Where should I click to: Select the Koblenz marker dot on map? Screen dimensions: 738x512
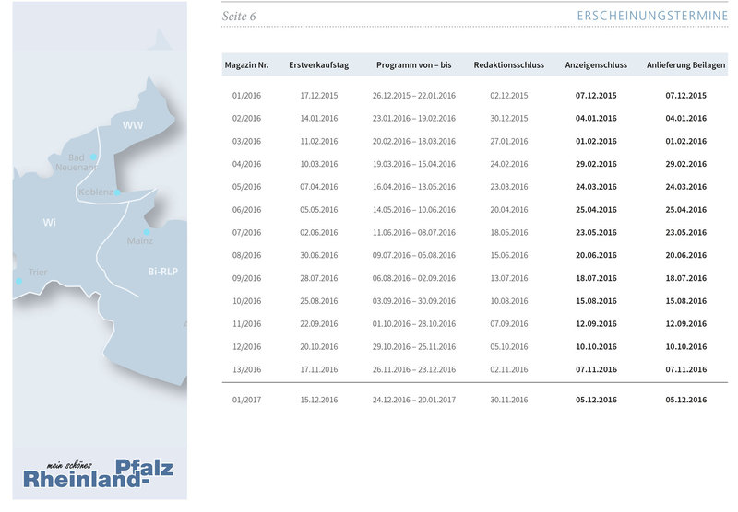pyautogui.click(x=117, y=192)
